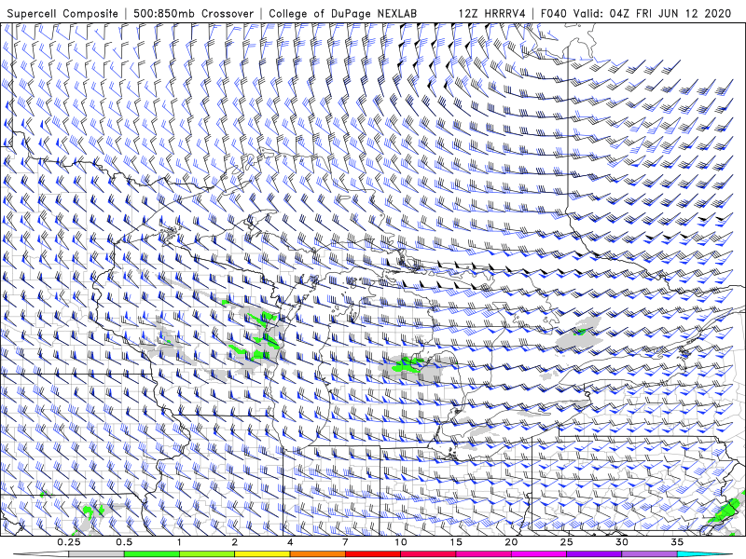Click the legend value 7
This screenshot has width=746, height=559.
click(x=345, y=542)
